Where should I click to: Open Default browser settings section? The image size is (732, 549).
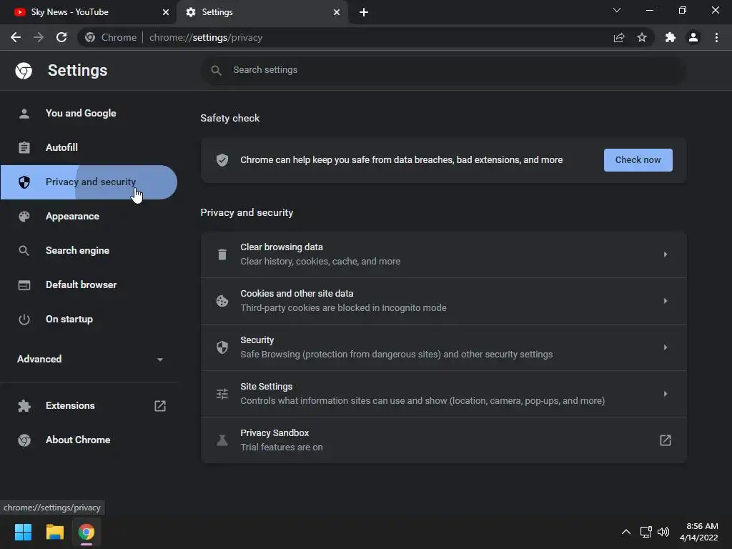point(89,285)
